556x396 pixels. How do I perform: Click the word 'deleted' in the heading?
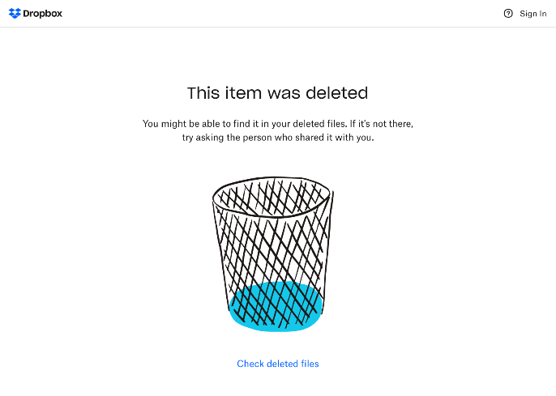coord(337,93)
